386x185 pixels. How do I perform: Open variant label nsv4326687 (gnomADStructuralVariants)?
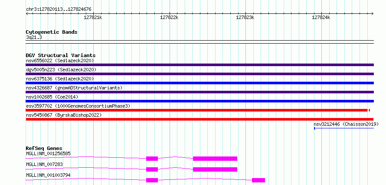pyautogui.click(x=74, y=88)
